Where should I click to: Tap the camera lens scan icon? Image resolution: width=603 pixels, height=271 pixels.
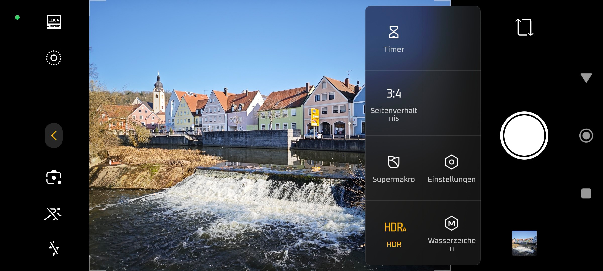(54, 178)
